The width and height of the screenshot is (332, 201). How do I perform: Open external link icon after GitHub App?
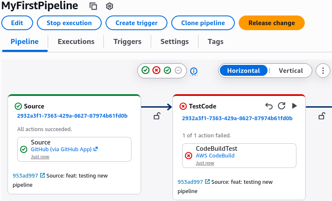[x=96, y=149]
